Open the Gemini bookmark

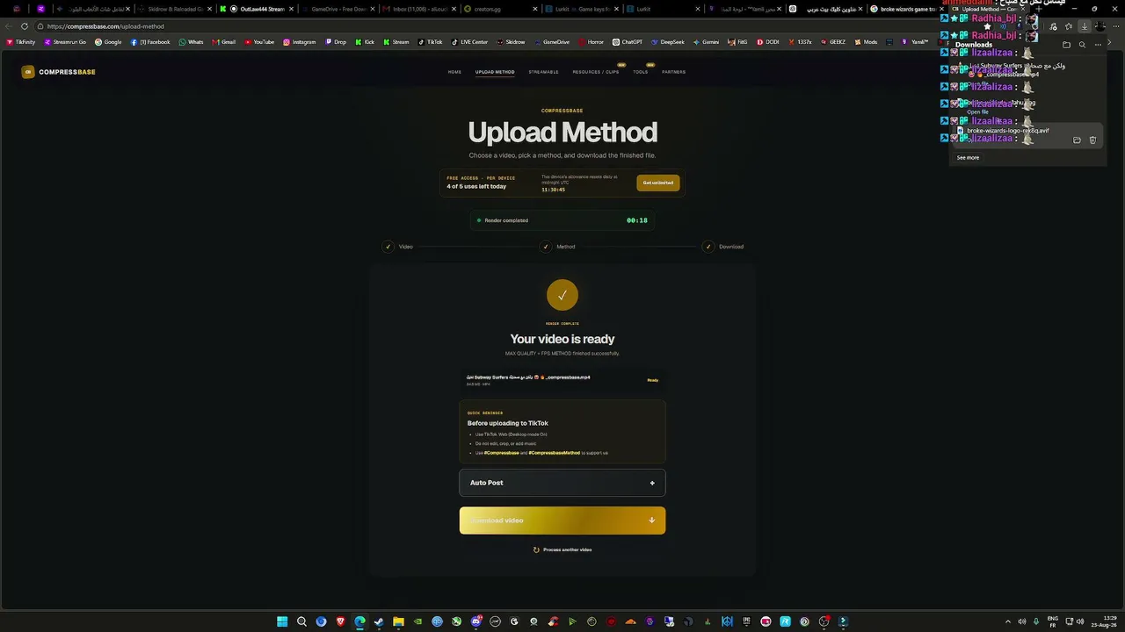pos(706,42)
